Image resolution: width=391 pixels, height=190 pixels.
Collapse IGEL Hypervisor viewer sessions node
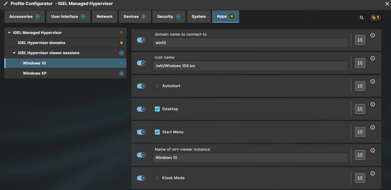tap(14, 53)
